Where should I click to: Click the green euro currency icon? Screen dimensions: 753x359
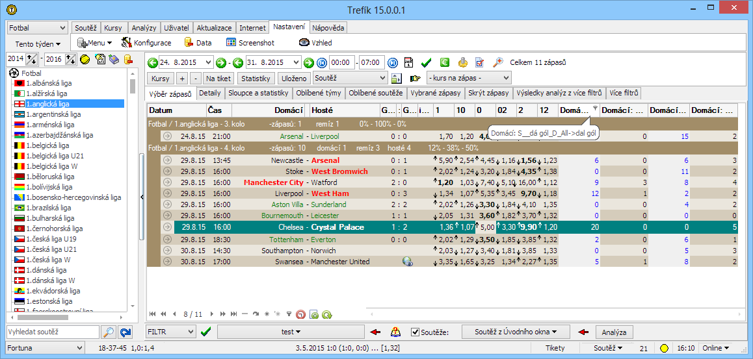445,63
